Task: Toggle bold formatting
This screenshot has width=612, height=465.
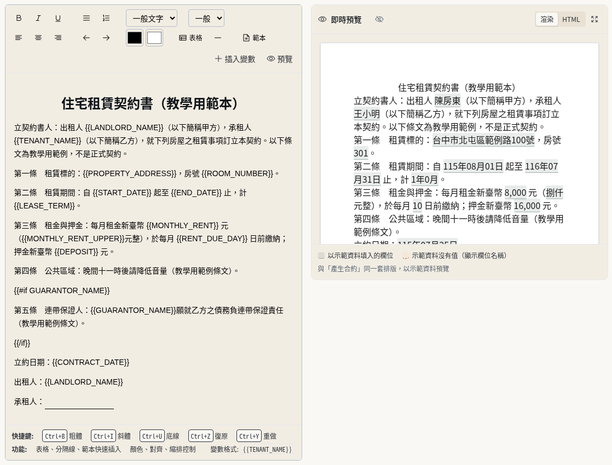Action: click(x=19, y=19)
